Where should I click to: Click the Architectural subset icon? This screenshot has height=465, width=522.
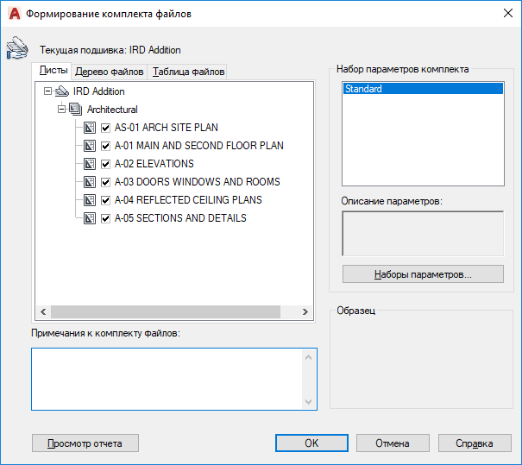pos(75,110)
